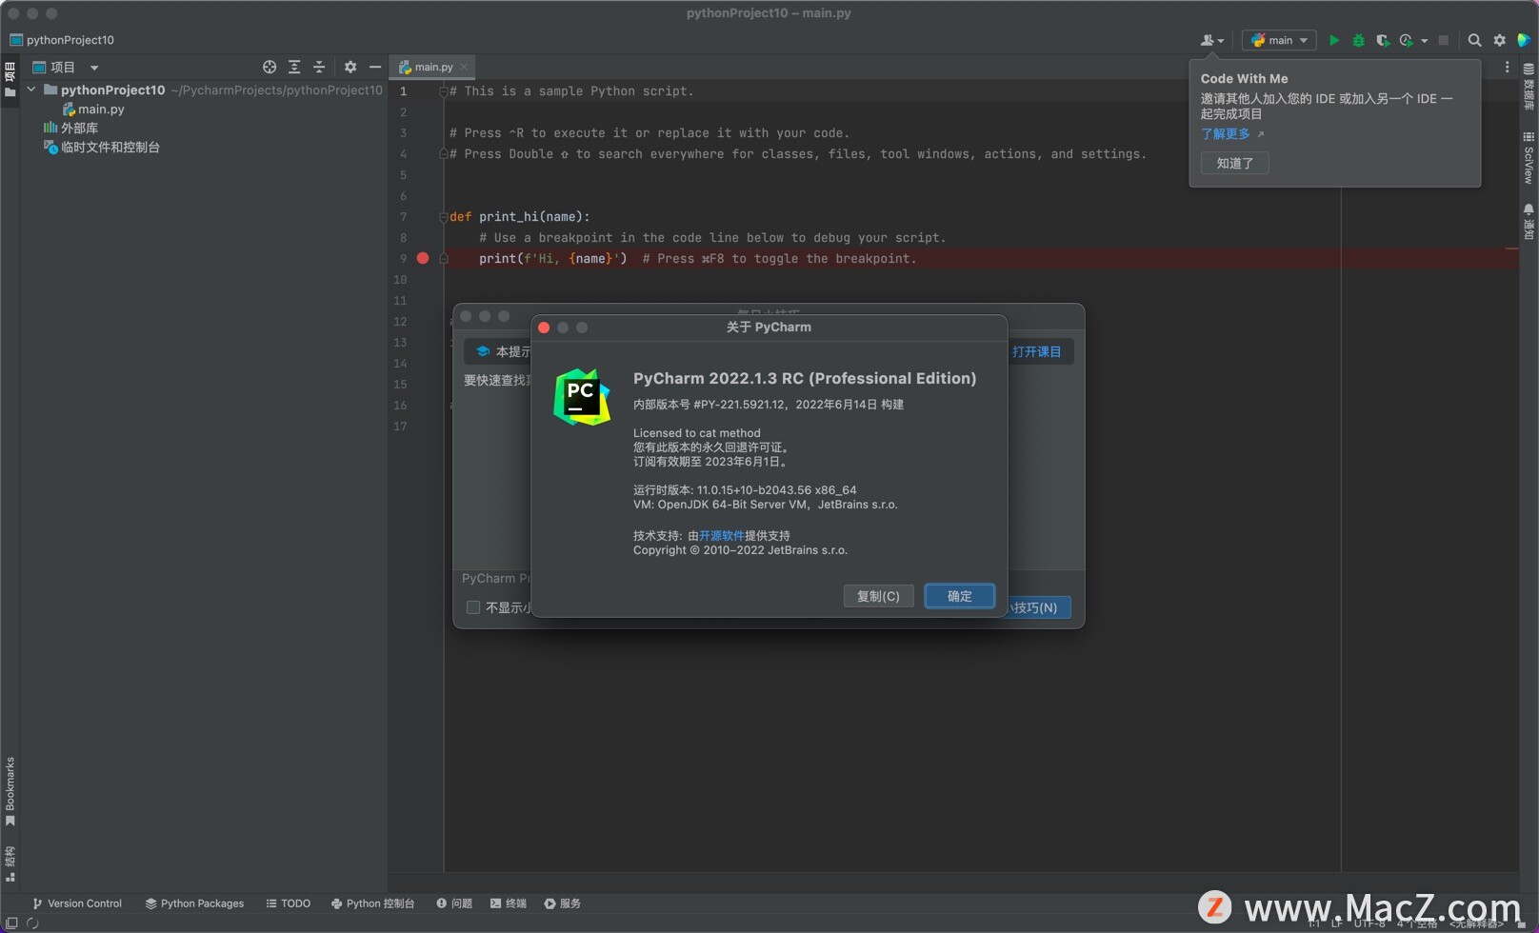The width and height of the screenshot is (1539, 933).
Task: Open the Code With Me user icon
Action: point(1211,40)
